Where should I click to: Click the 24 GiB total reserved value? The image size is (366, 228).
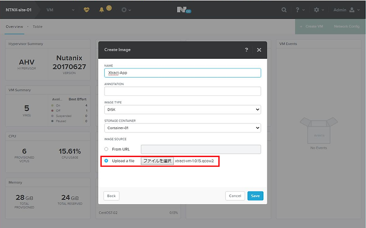pos(70,198)
